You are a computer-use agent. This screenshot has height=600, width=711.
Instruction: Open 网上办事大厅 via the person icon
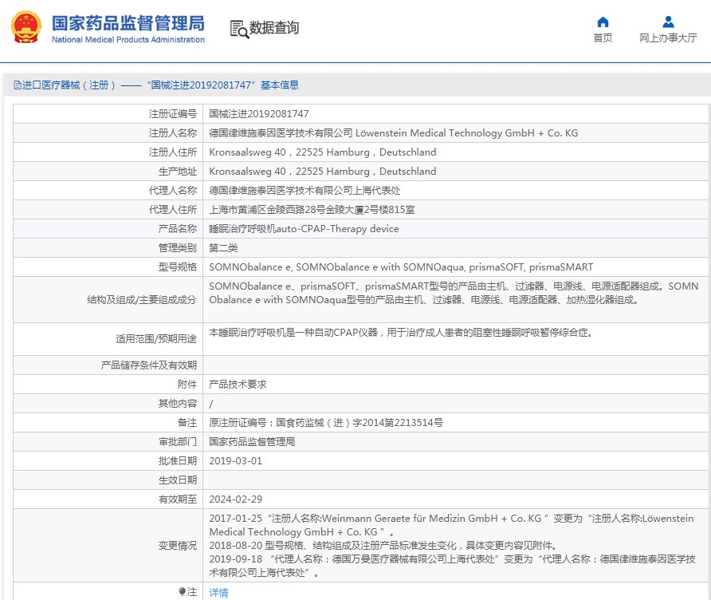[668, 22]
